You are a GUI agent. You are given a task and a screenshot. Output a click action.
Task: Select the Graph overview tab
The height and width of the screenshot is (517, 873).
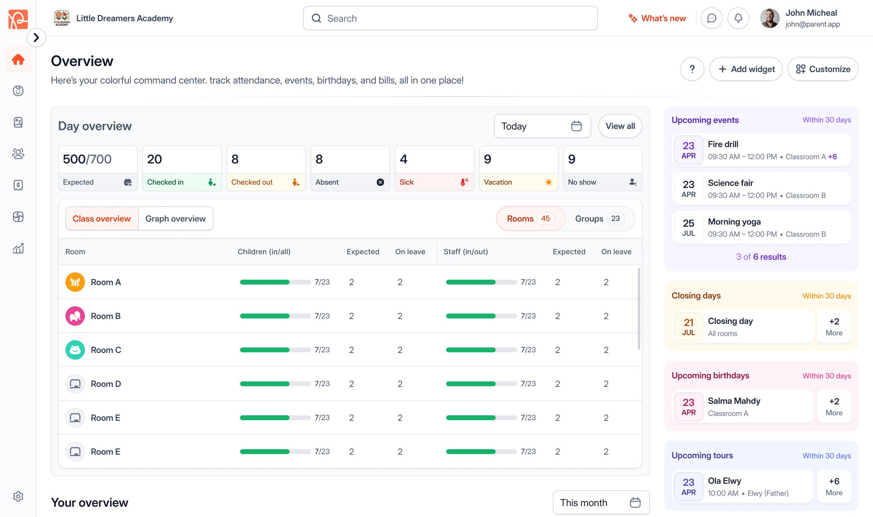point(175,218)
